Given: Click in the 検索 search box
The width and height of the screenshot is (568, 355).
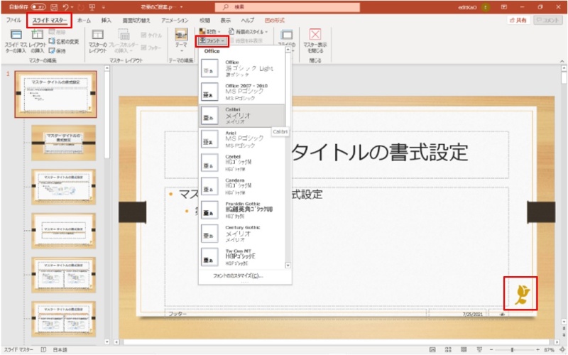Looking at the screenshot, I should [x=288, y=7].
